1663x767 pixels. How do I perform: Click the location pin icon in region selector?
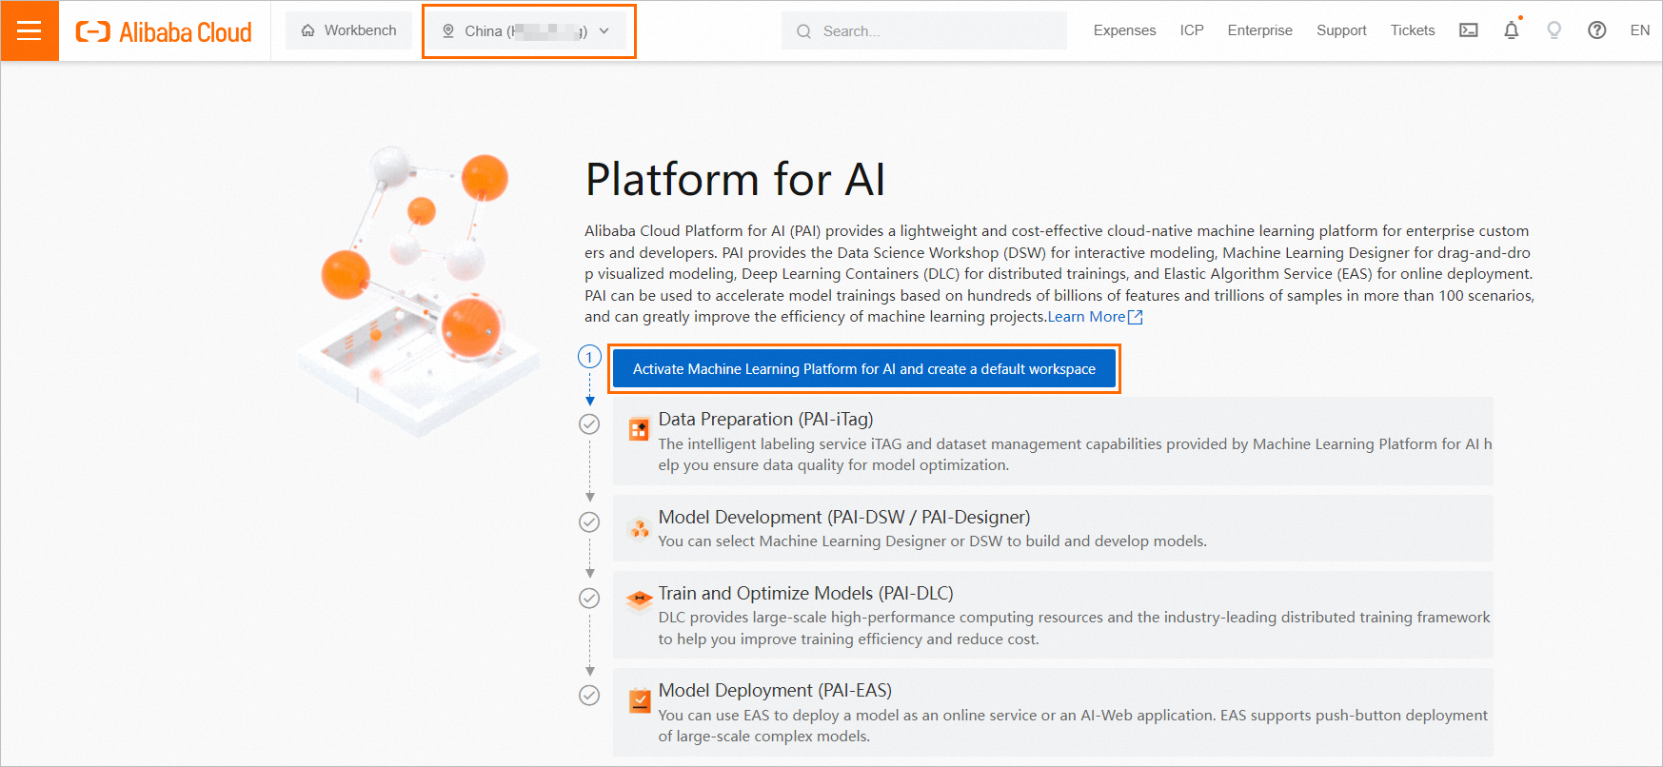448,31
